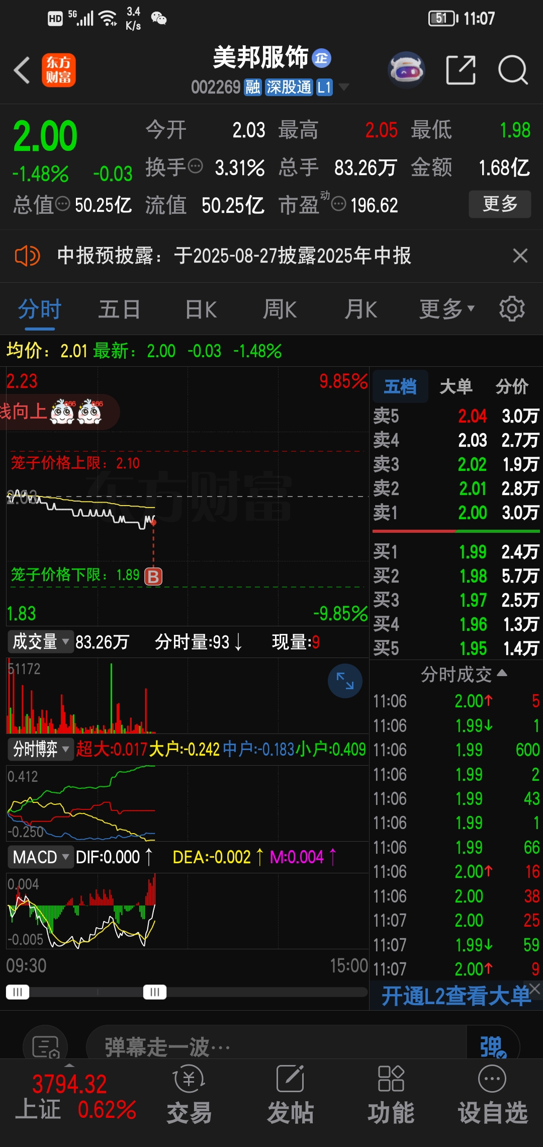Screen dimensions: 543x1147
Task: Tap the 买5 row at 1.95
Action: (x=456, y=648)
